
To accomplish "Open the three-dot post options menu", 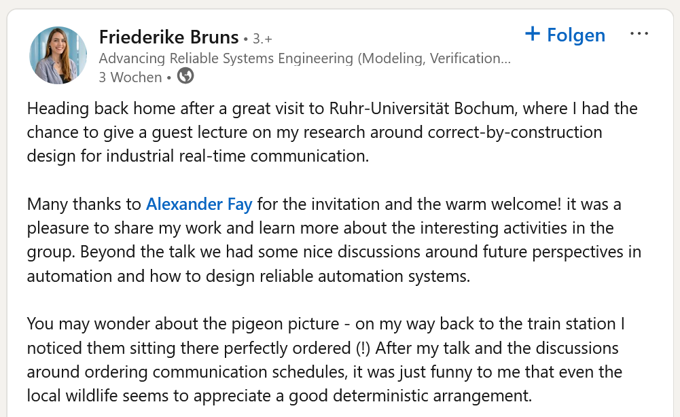I will coord(639,34).
